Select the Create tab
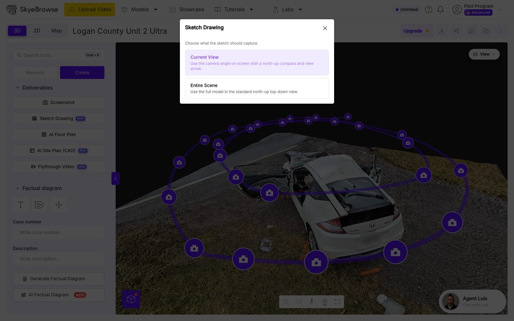The height and width of the screenshot is (321, 514). coord(82,73)
